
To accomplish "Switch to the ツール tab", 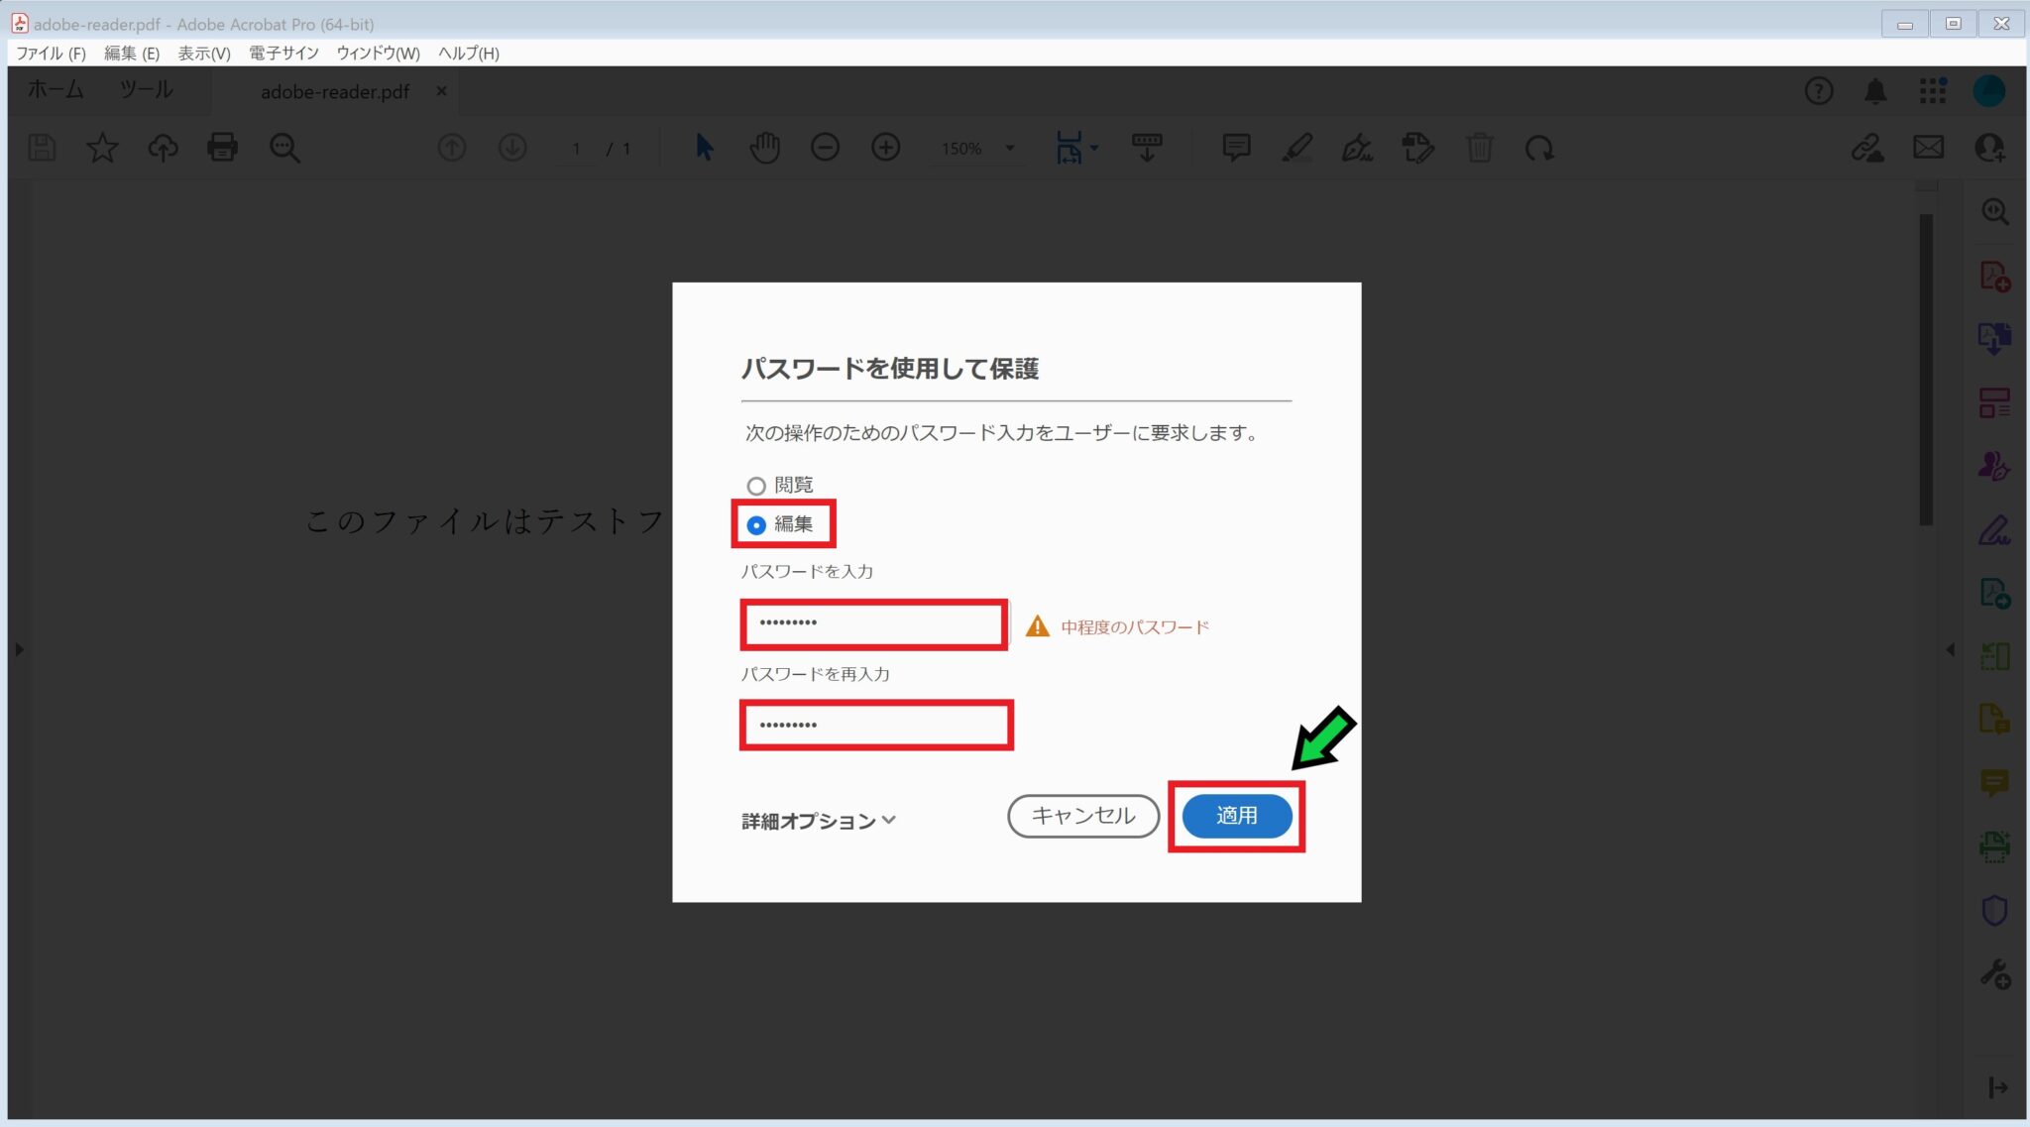I will coord(147,90).
